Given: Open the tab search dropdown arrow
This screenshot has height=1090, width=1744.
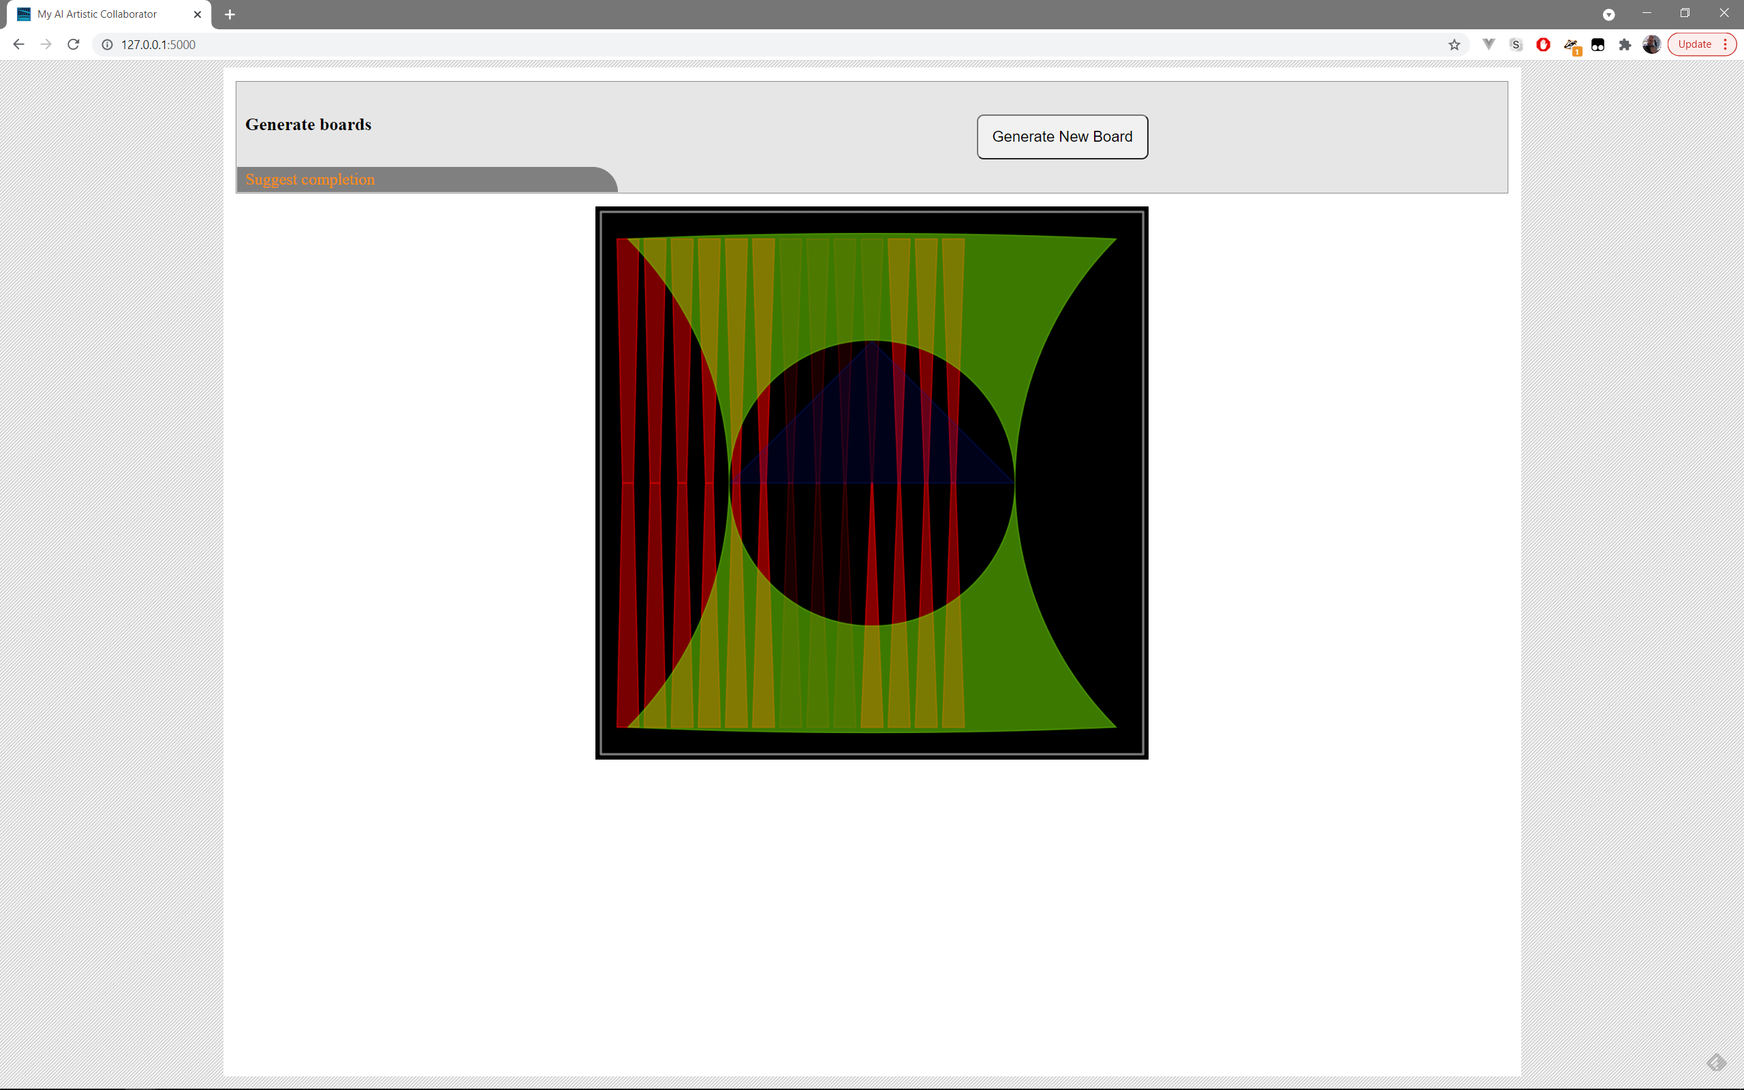Looking at the screenshot, I should [x=1608, y=14].
